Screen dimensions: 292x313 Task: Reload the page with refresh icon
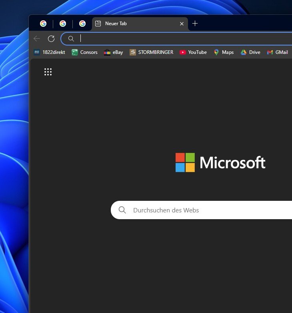coord(51,38)
